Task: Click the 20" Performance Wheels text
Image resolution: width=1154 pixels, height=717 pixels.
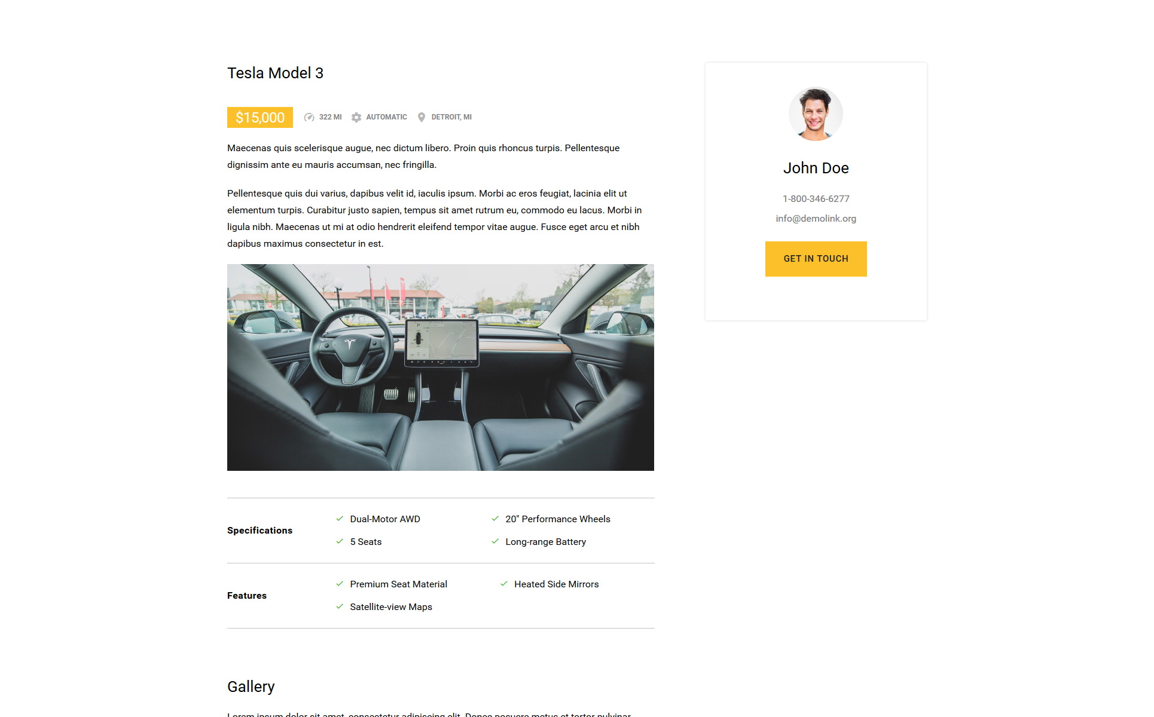Action: 558,519
